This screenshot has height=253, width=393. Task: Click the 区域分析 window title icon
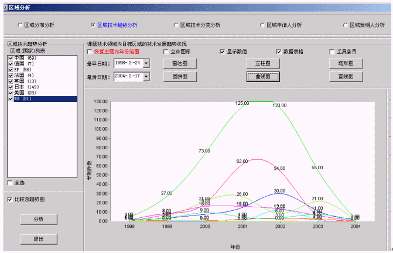(x=4, y=6)
